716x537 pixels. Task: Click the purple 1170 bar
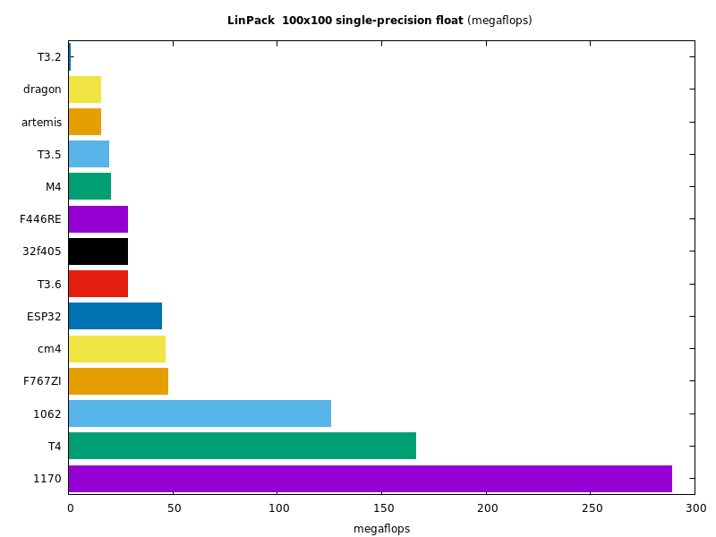pyautogui.click(x=370, y=478)
